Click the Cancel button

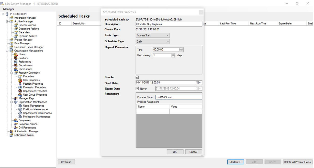click(193, 152)
